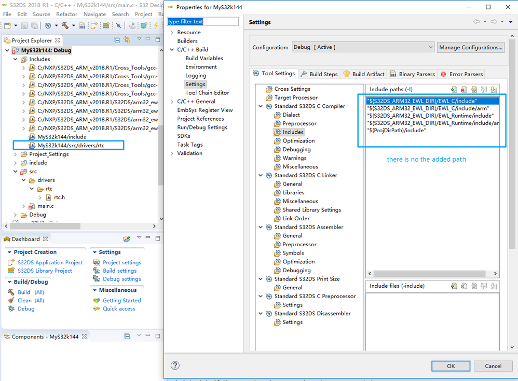The image size is (518, 381).
Task: Open the hammer build dropdown arrow
Action: coord(73,25)
